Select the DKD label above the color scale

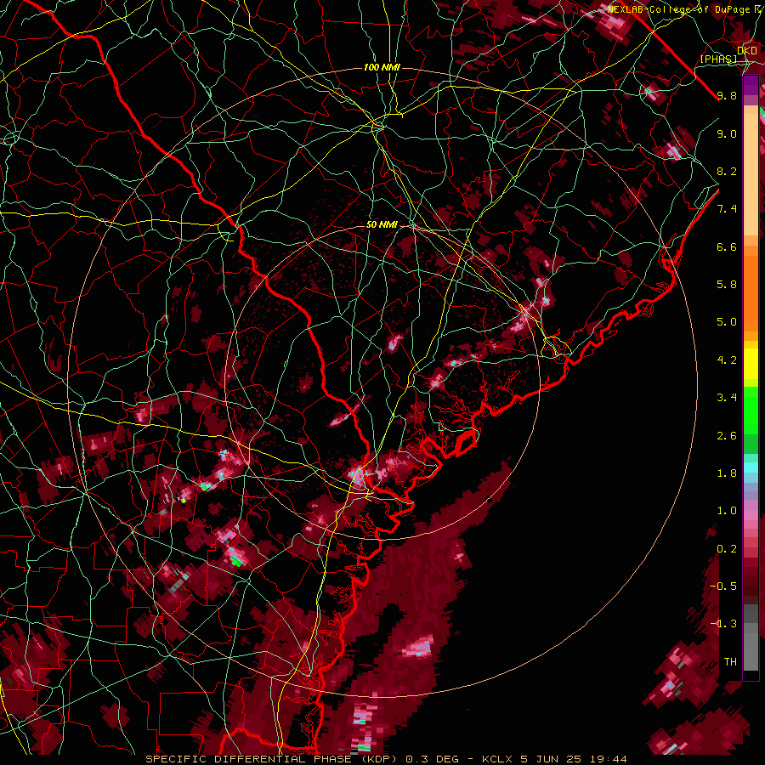pos(747,51)
